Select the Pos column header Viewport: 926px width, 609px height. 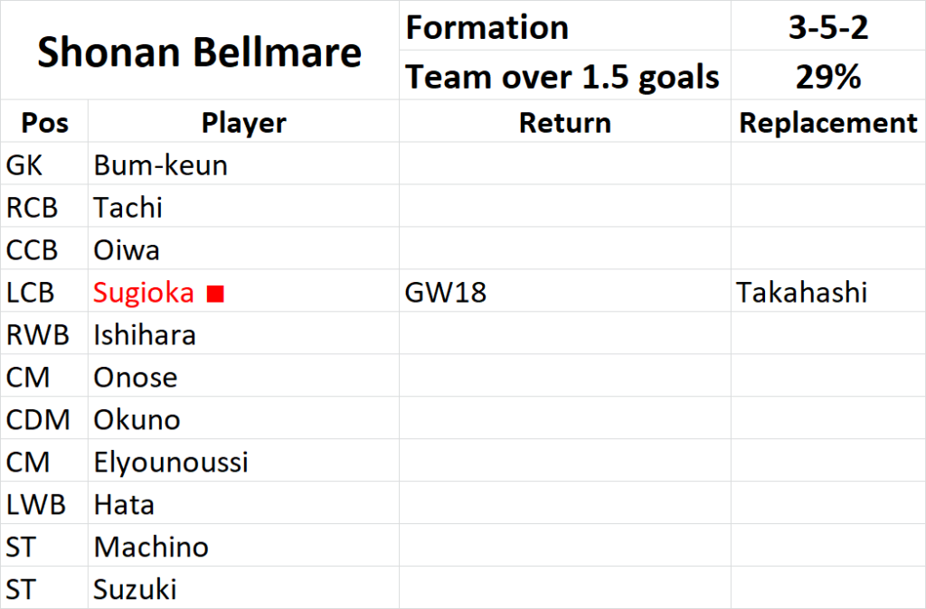pos(44,121)
